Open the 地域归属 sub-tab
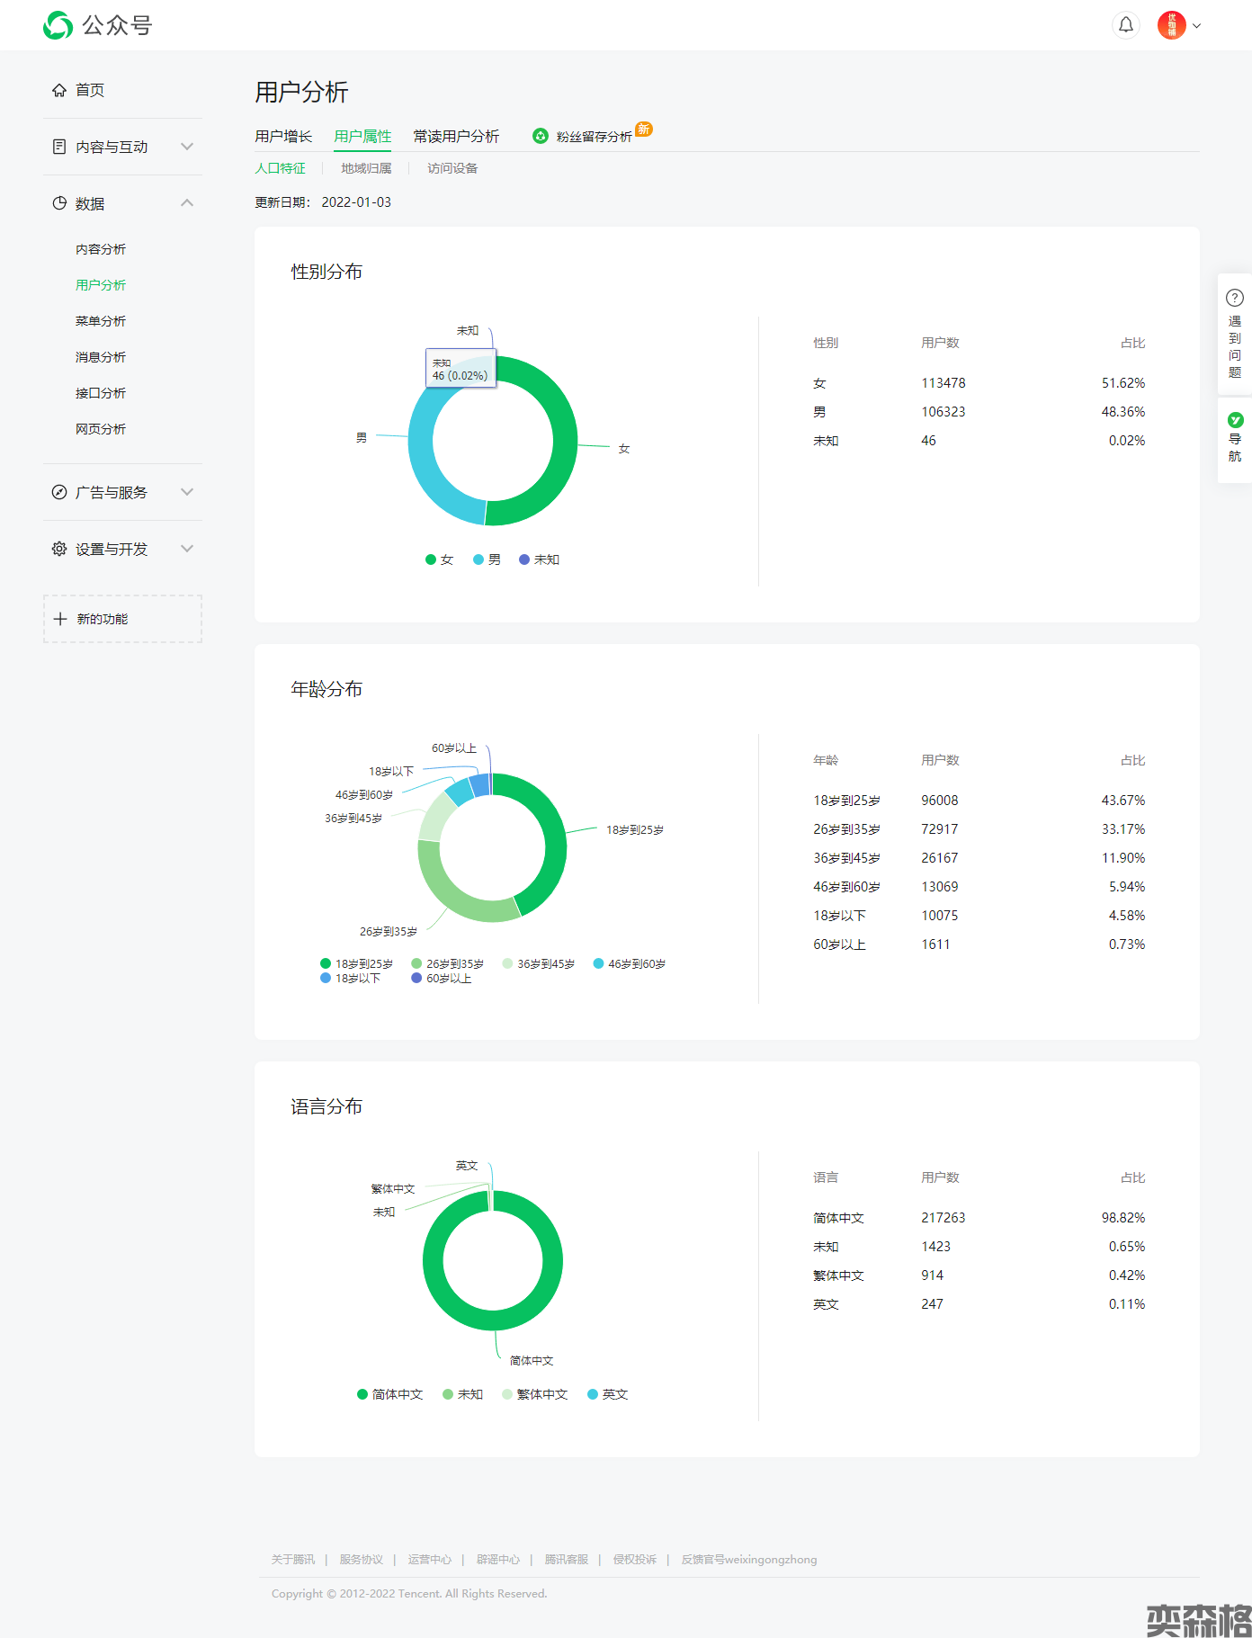This screenshot has width=1252, height=1638. point(366,168)
